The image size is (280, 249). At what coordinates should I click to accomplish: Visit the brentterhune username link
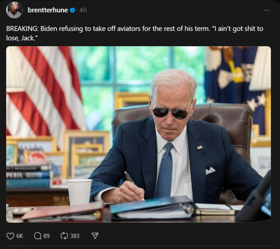tap(47, 10)
